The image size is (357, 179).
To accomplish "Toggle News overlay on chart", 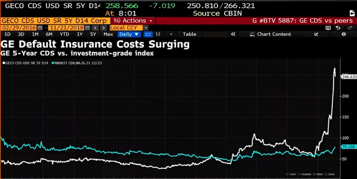I will [x=318, y=174].
